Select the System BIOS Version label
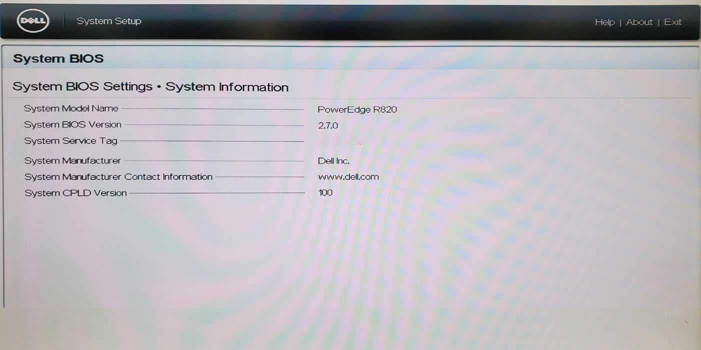Image resolution: width=701 pixels, height=350 pixels. [x=72, y=124]
